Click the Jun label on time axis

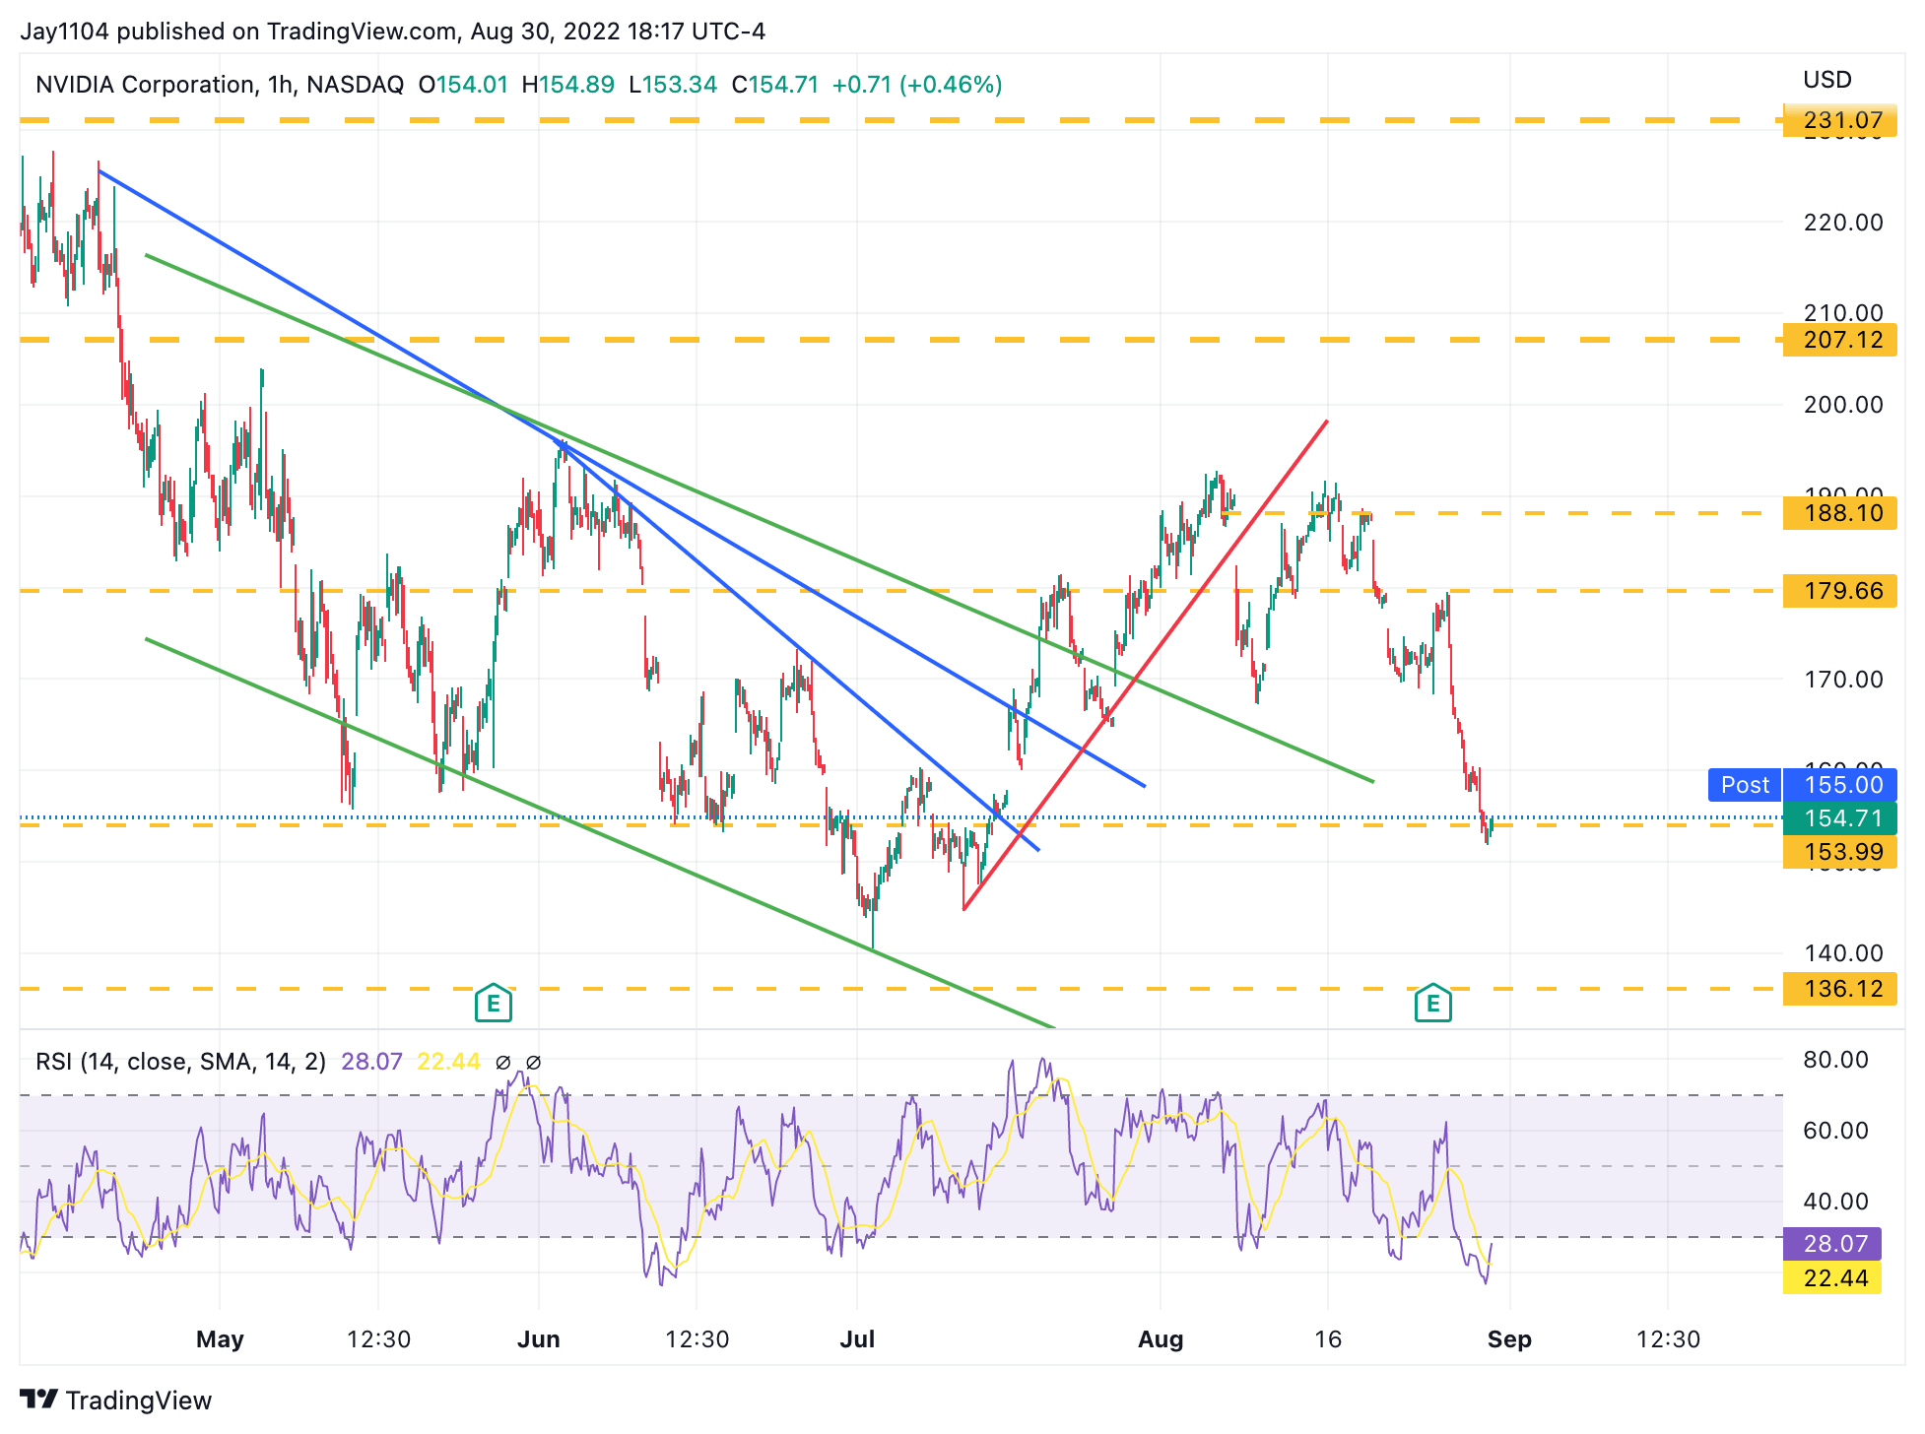[539, 1339]
